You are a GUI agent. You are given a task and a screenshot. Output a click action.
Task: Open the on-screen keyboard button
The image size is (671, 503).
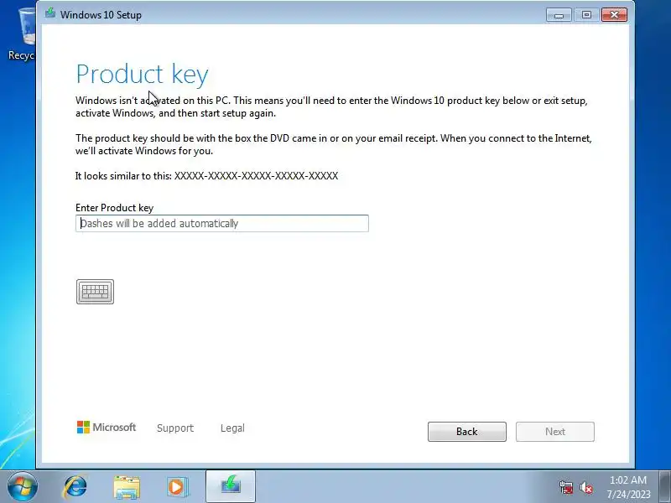click(x=95, y=292)
